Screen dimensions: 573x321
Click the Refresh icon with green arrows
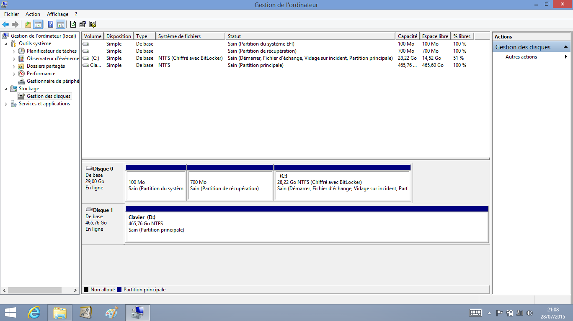tap(73, 24)
